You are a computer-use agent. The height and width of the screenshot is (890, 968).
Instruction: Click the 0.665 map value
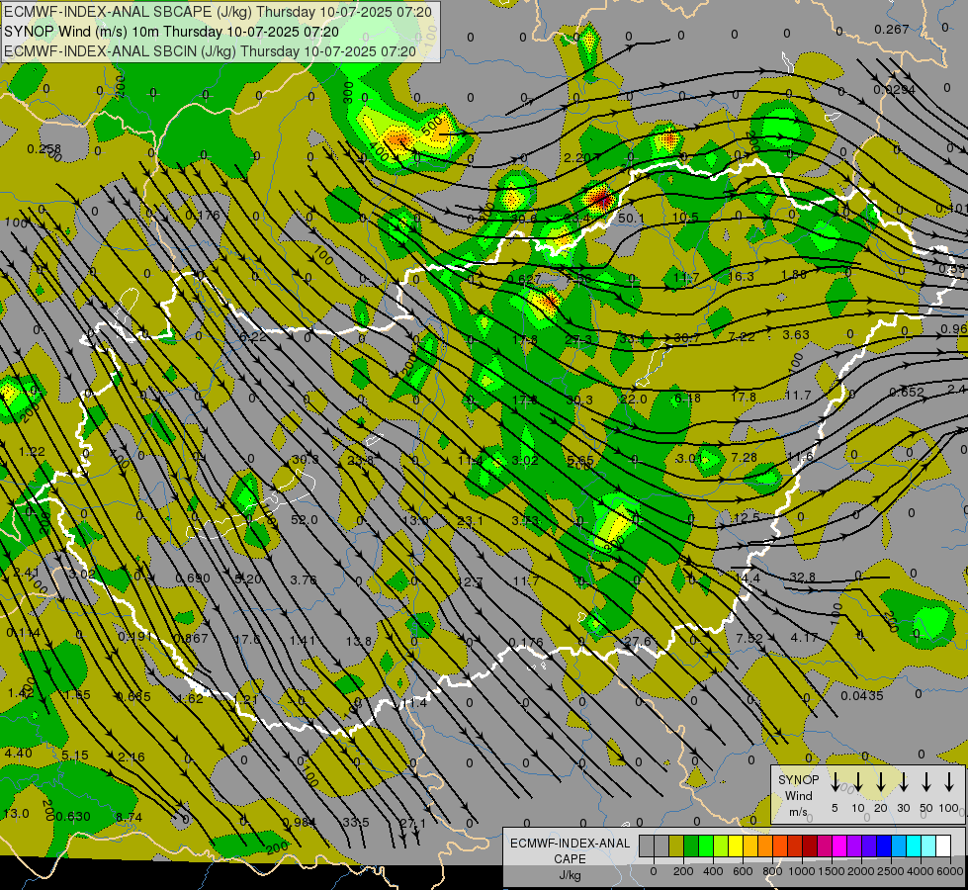click(133, 697)
